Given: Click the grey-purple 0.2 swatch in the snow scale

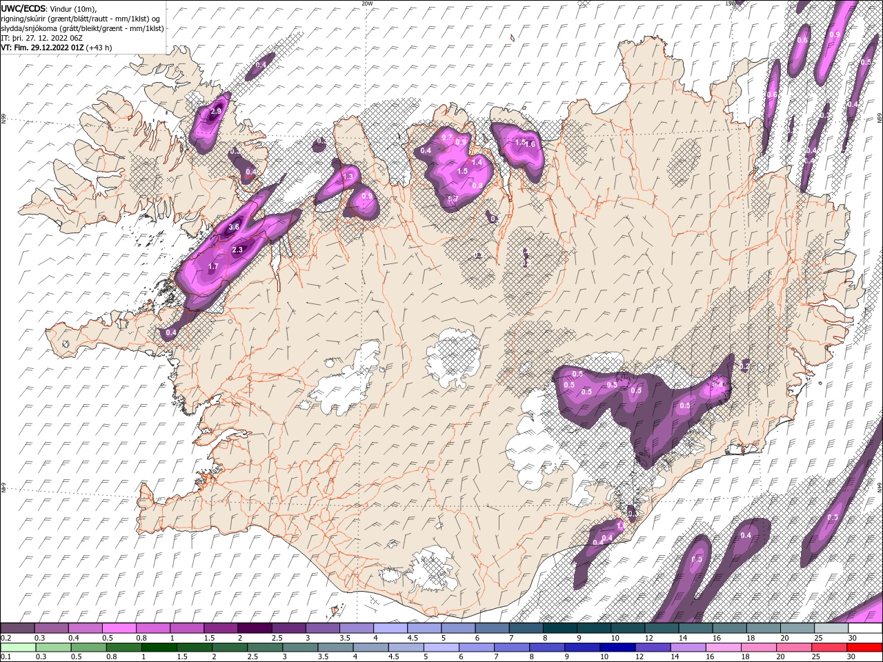Looking at the screenshot, I should pyautogui.click(x=17, y=628).
